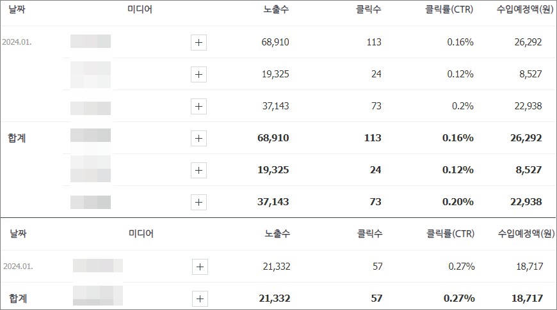Sort by 노출수 header in top table
This screenshot has height=310, width=557.
click(276, 10)
